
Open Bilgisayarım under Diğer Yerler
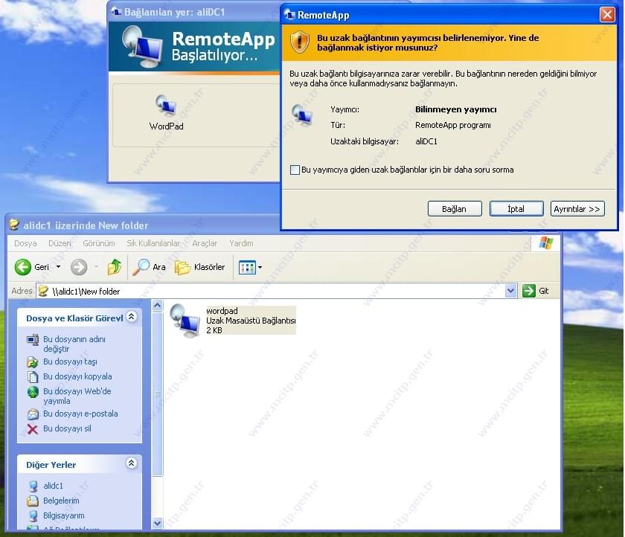64,515
